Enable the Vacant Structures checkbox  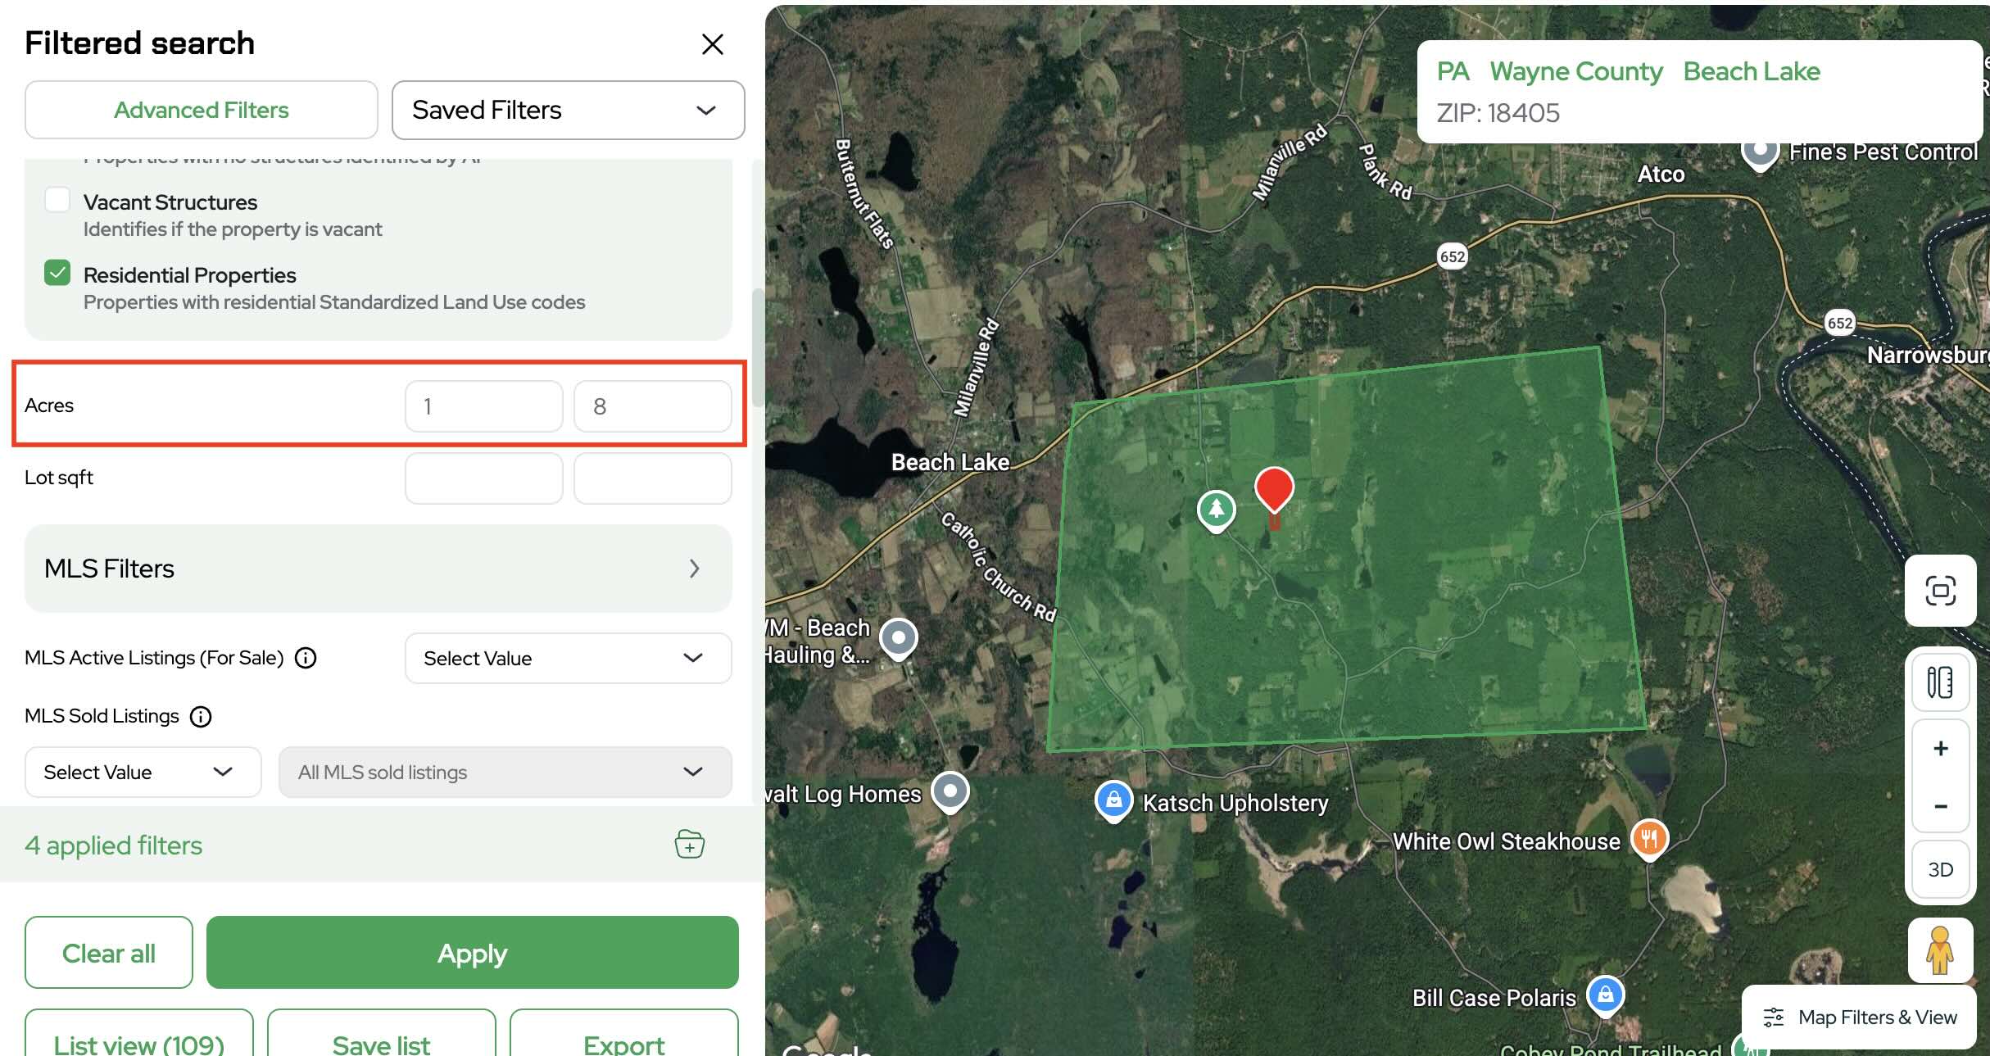[x=57, y=200]
